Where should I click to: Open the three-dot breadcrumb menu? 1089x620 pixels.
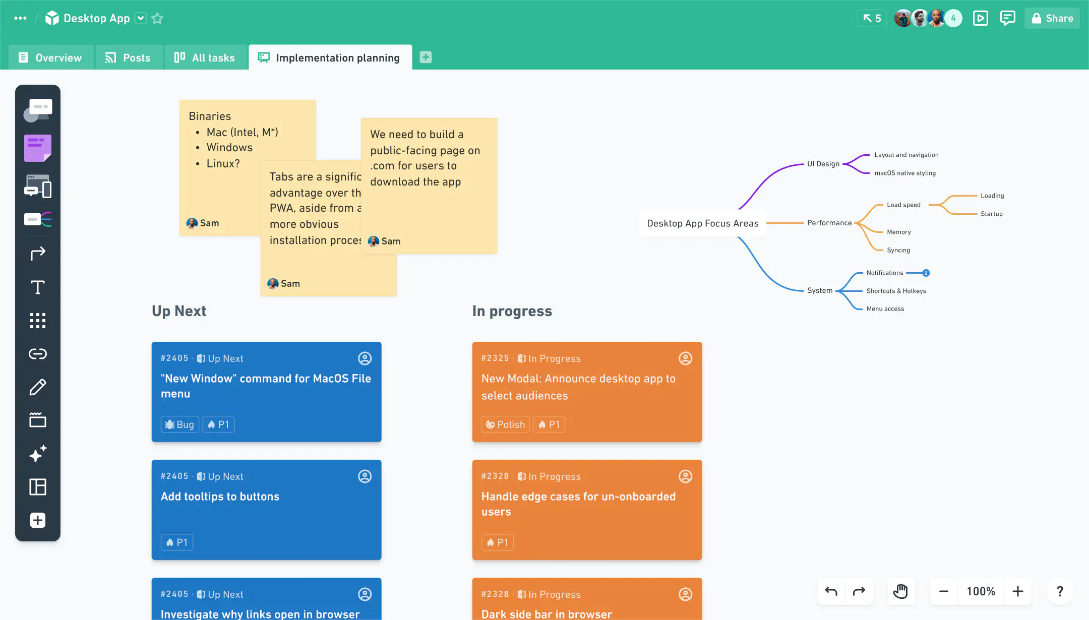coord(20,19)
